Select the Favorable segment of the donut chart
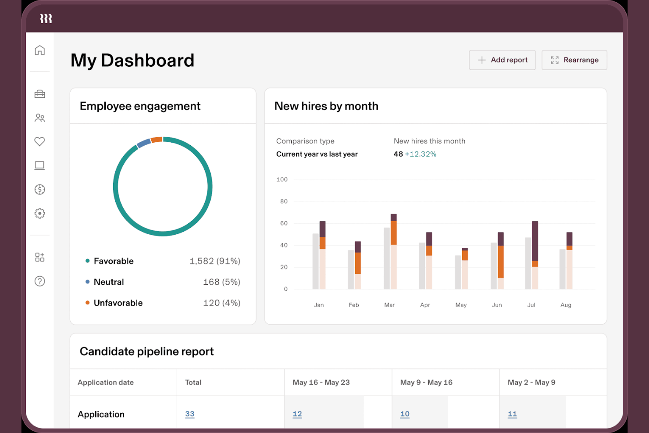The height and width of the screenshot is (433, 649). point(163,233)
